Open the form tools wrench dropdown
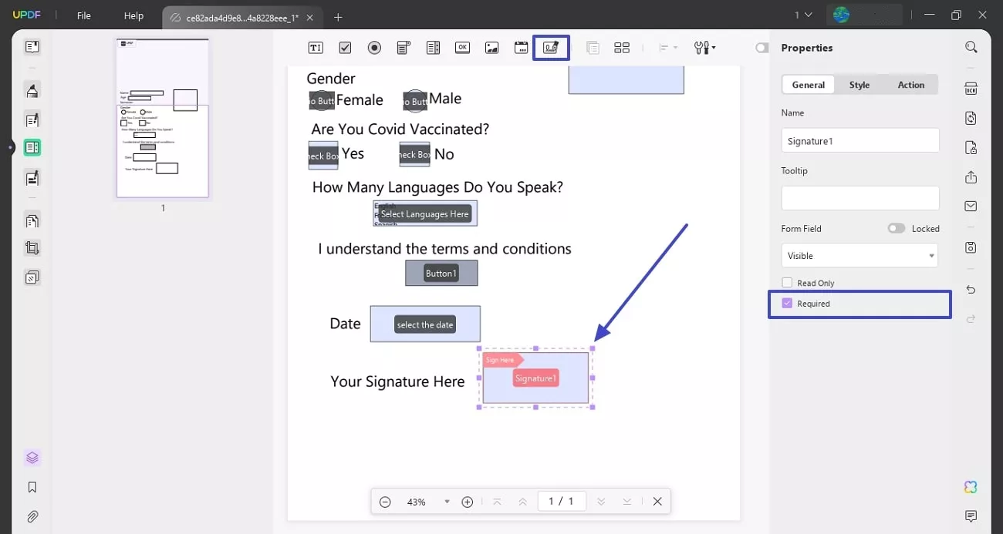Viewport: 1003px width, 534px height. [704, 48]
